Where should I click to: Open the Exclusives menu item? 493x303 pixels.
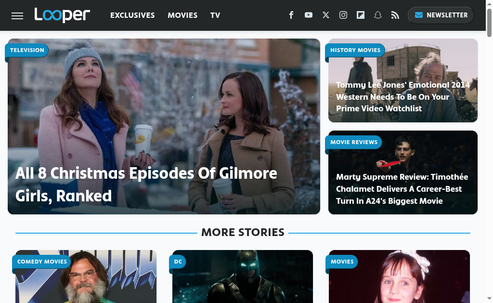pos(132,15)
